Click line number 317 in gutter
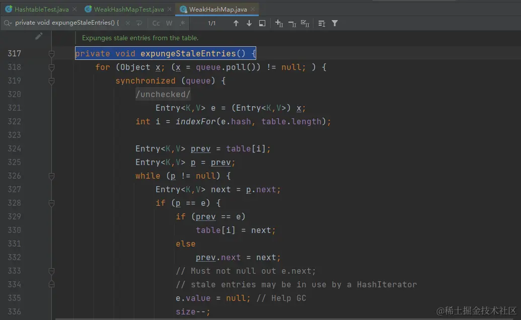The width and height of the screenshot is (521, 320). [x=14, y=53]
